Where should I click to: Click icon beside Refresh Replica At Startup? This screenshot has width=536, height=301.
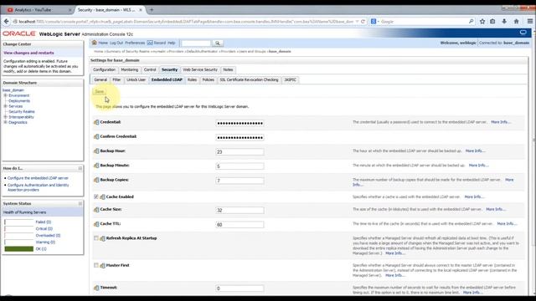pyautogui.click(x=102, y=238)
